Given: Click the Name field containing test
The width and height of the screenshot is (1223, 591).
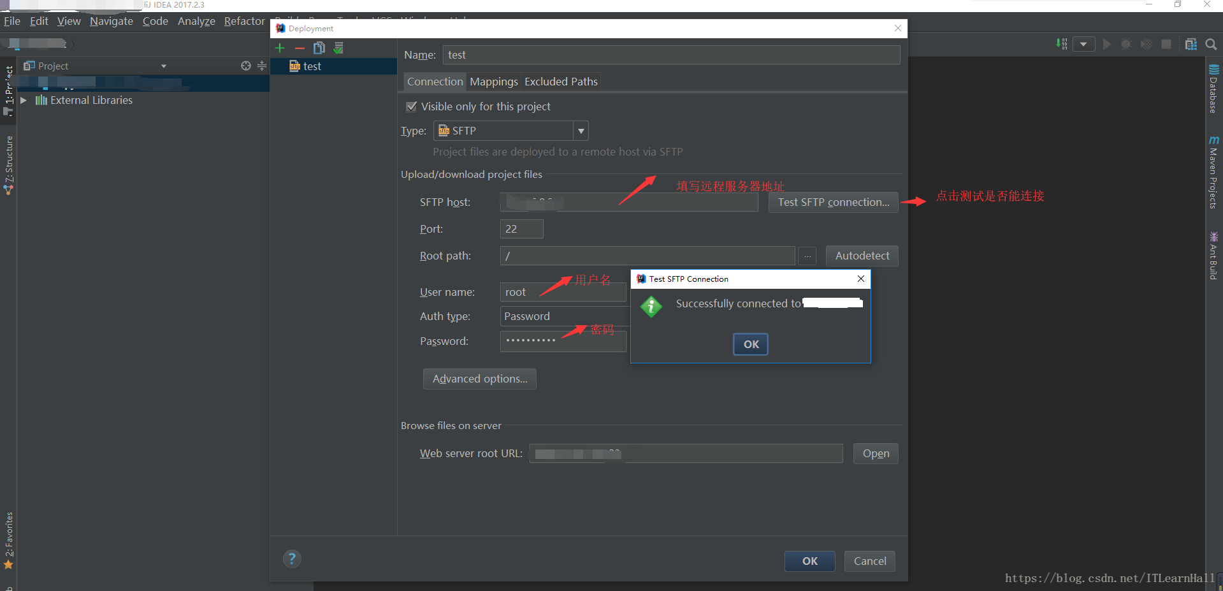Looking at the screenshot, I should [x=671, y=55].
